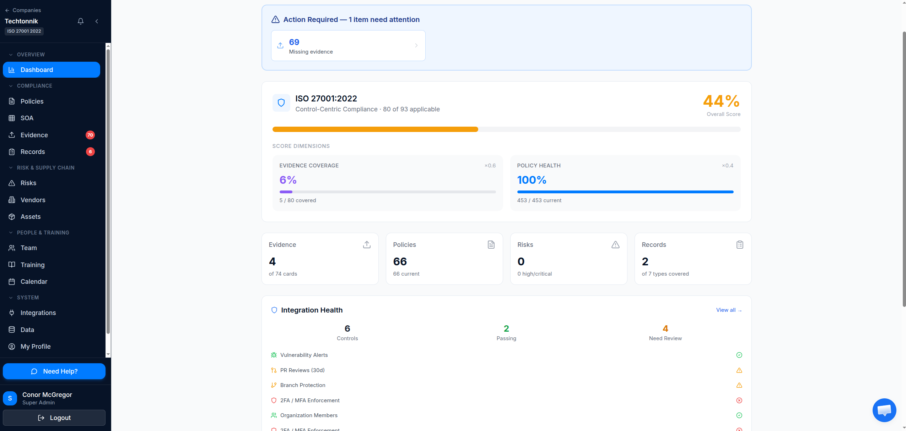
Task: Click the Action Required warning icon
Action: click(x=275, y=20)
